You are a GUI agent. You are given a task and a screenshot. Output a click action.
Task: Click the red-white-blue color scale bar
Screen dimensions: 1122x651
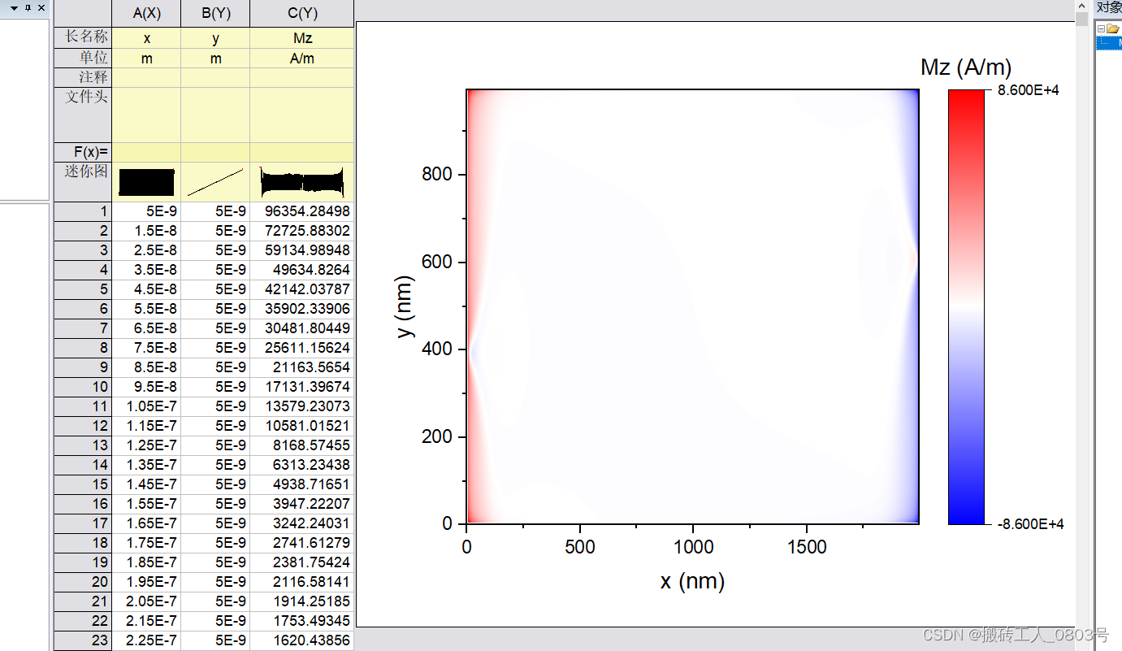[966, 306]
